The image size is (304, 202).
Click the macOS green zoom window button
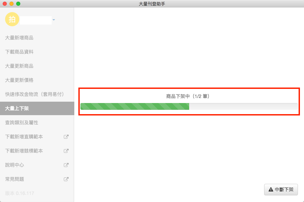(x=18, y=4)
